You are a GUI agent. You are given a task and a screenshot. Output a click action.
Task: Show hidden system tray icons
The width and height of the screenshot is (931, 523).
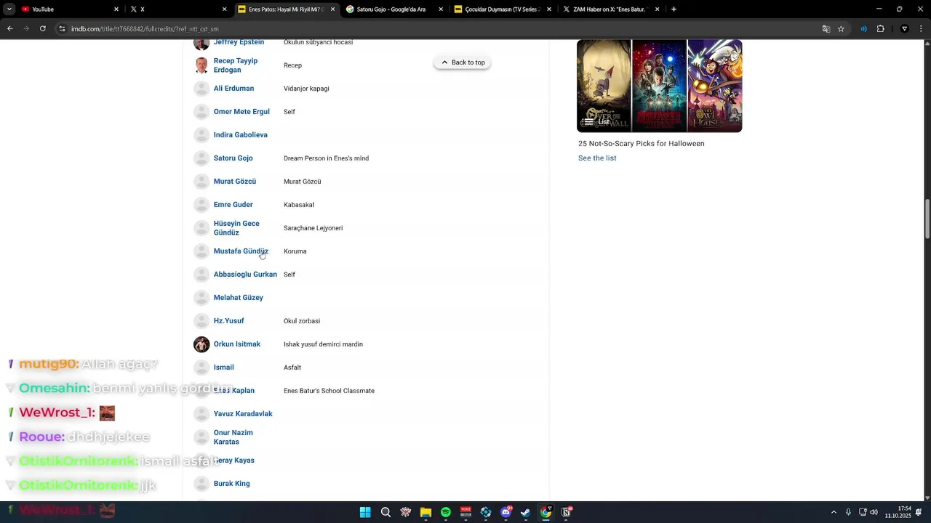(x=834, y=512)
